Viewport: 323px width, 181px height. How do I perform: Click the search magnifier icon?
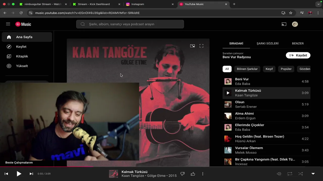pyautogui.click(x=83, y=24)
